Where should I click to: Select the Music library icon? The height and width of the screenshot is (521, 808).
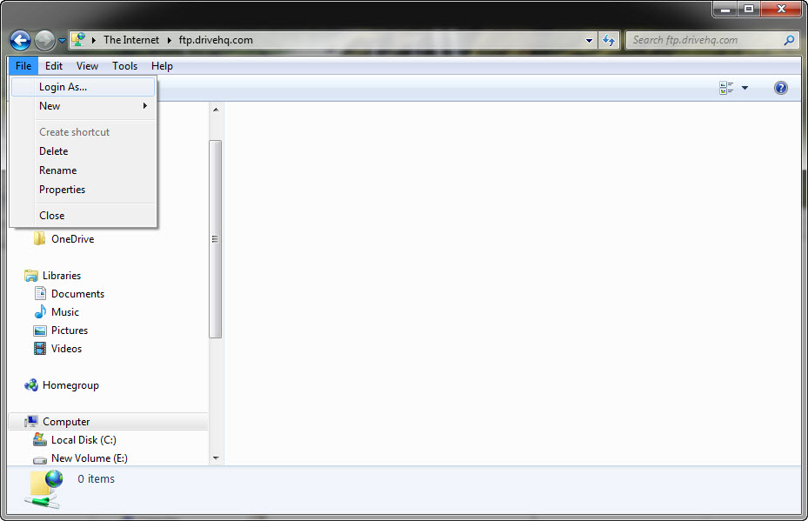point(39,312)
